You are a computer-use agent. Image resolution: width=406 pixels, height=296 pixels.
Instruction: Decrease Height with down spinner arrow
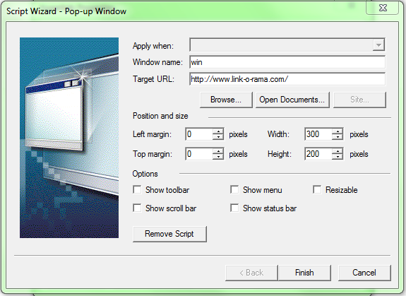[338, 157]
